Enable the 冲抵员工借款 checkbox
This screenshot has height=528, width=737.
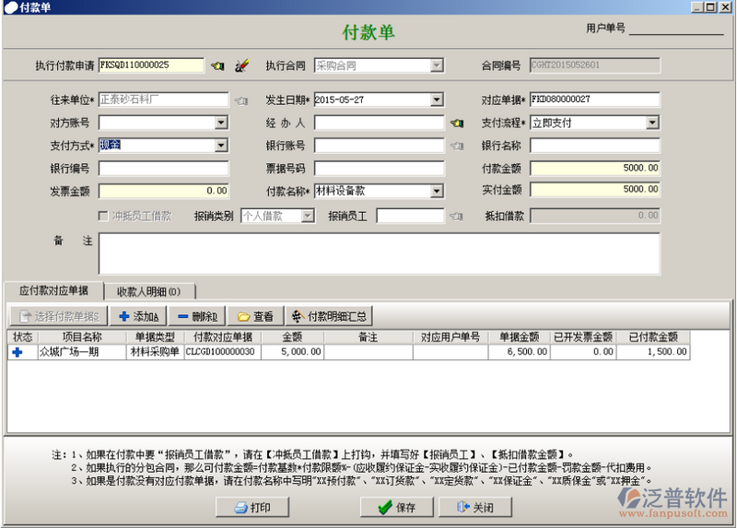[104, 216]
